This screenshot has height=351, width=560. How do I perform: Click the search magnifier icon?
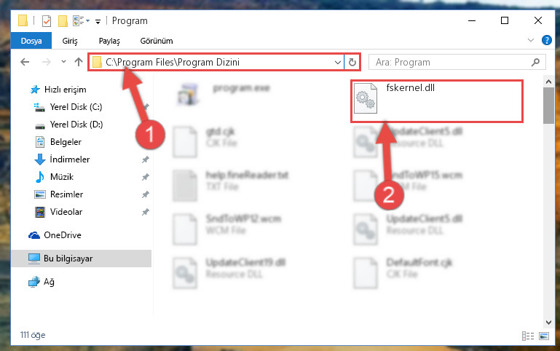(535, 62)
